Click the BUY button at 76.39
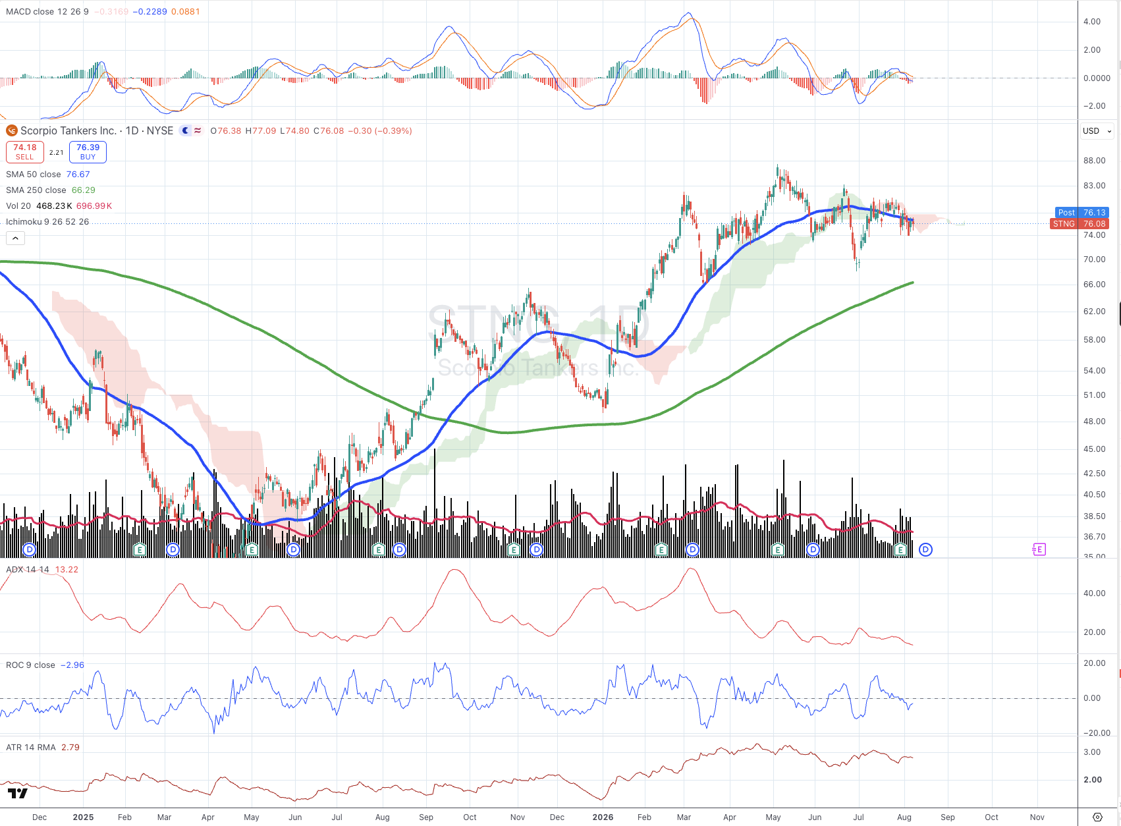 point(88,152)
